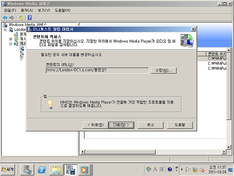Open Server Manager from the taskbar

point(27,170)
